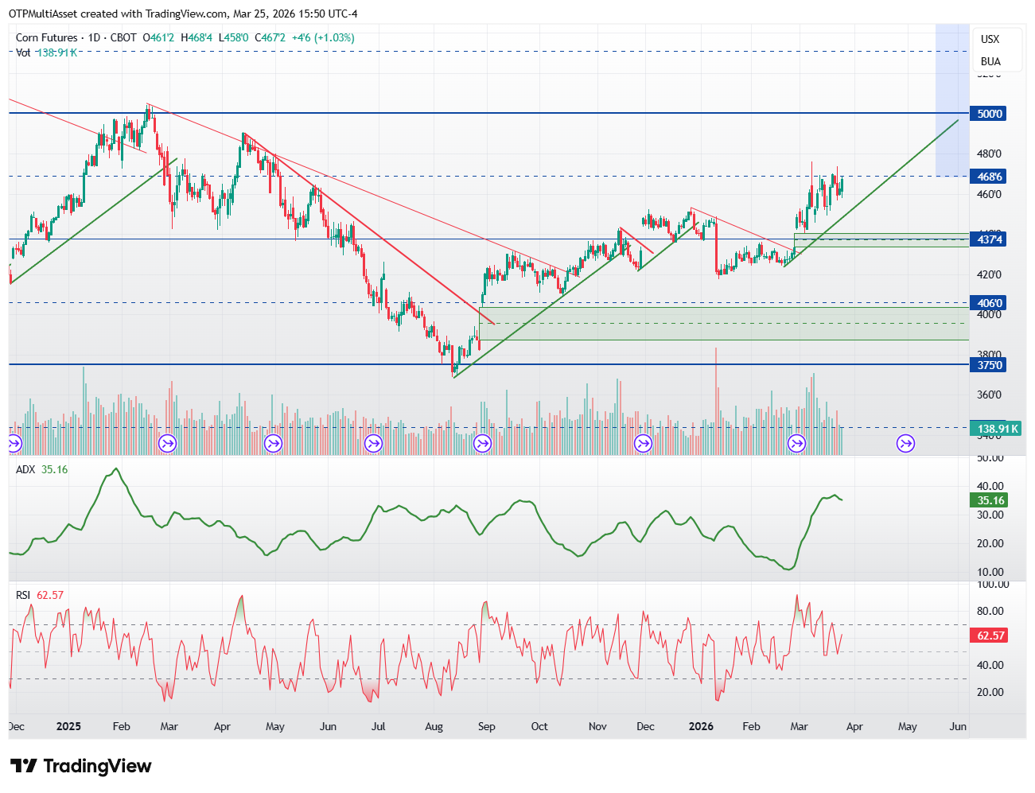Click the green 138.91K volume axis label

click(x=996, y=429)
